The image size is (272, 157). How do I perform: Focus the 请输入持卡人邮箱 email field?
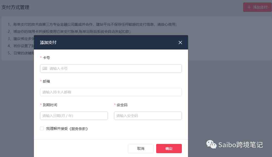(x=111, y=92)
